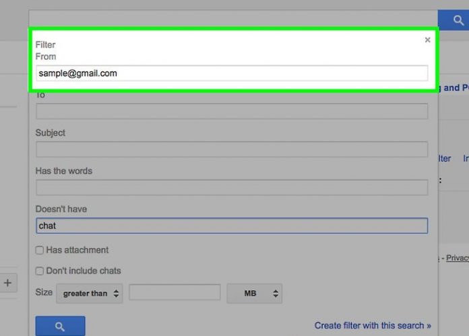Open the 'greater than' size dropdown
The width and height of the screenshot is (469, 336).
89,293
